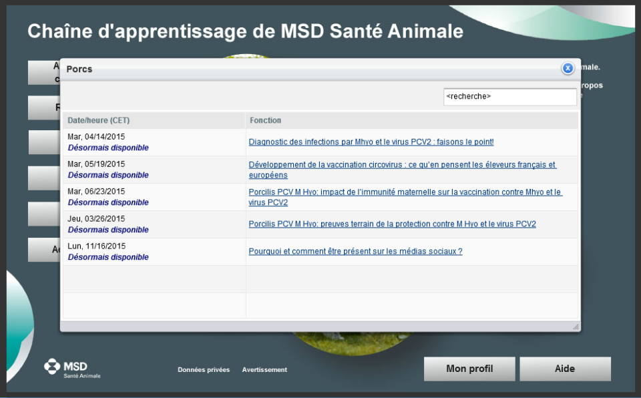This screenshot has height=398, width=641.
Task: Open the Données privées link
Action: click(x=204, y=370)
